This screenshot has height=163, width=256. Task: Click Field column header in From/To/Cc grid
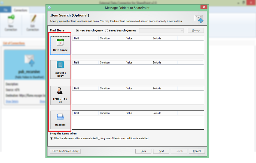pyautogui.click(x=85, y=88)
